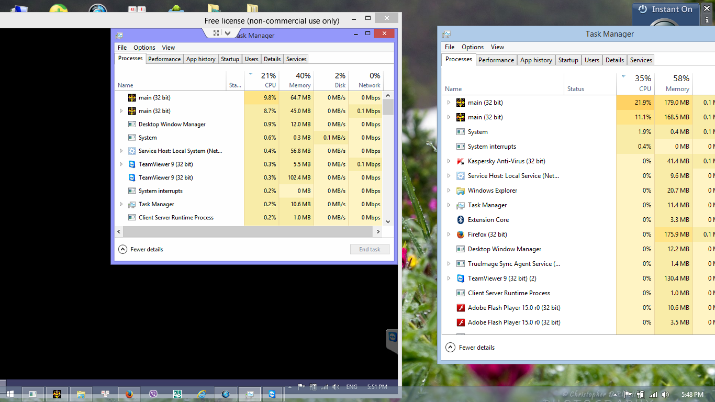The height and width of the screenshot is (402, 715).
Task: Switch to Startup tab in left Task Manager
Action: (230, 59)
